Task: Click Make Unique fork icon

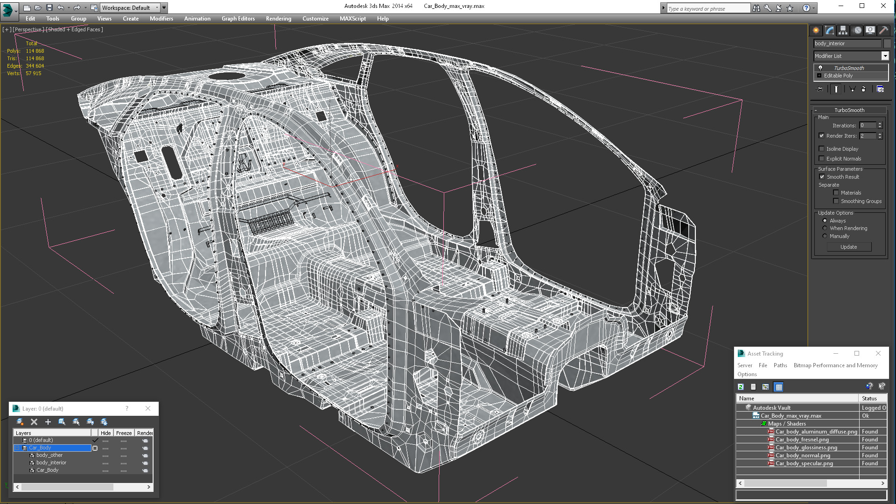Action: coord(852,89)
